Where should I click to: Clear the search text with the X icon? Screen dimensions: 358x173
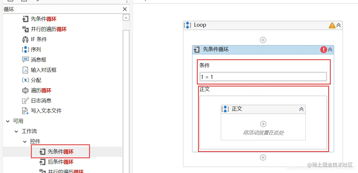125,9
